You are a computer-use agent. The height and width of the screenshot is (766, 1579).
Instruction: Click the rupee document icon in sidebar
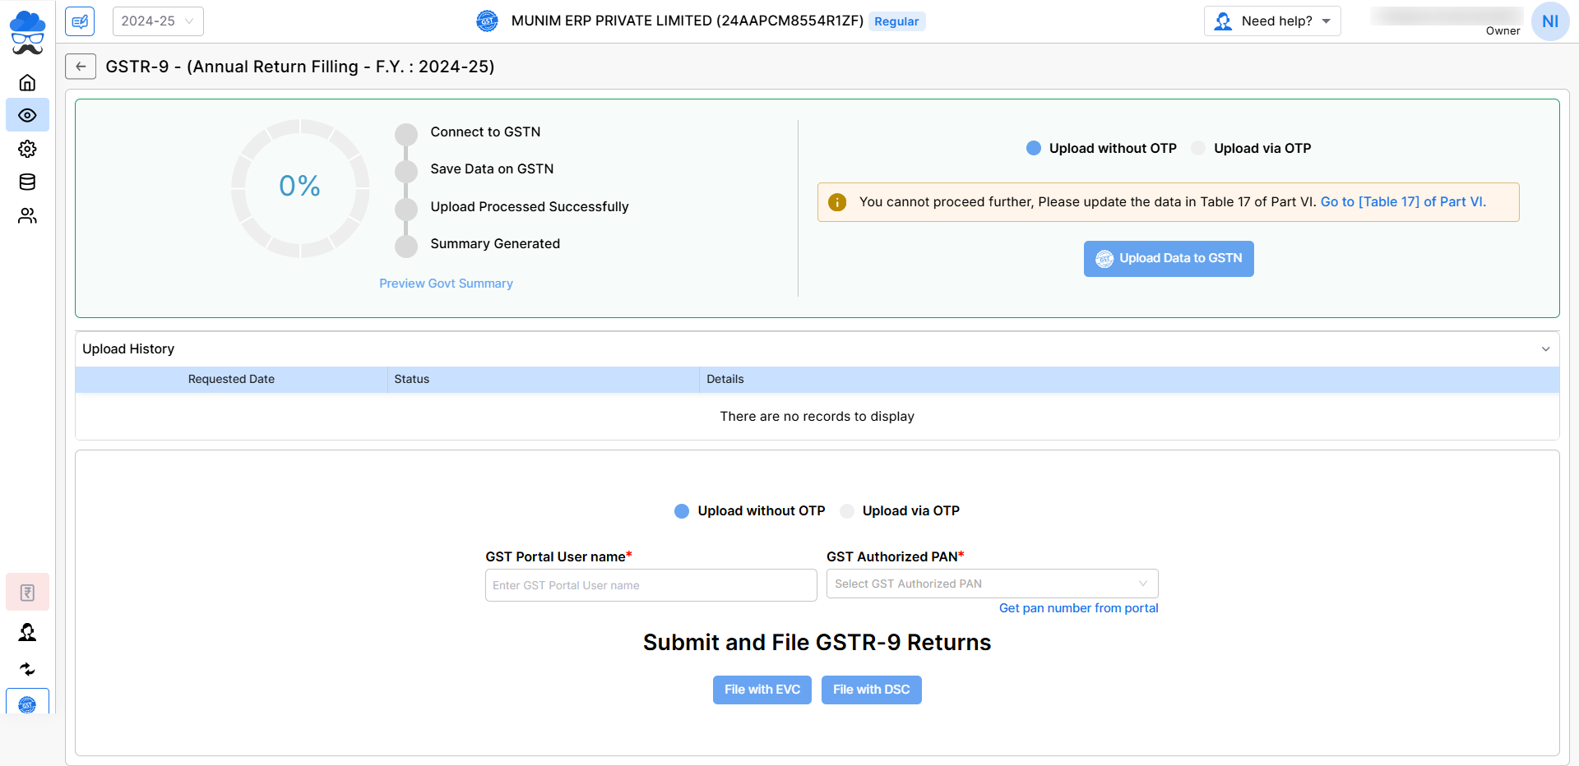tap(27, 593)
